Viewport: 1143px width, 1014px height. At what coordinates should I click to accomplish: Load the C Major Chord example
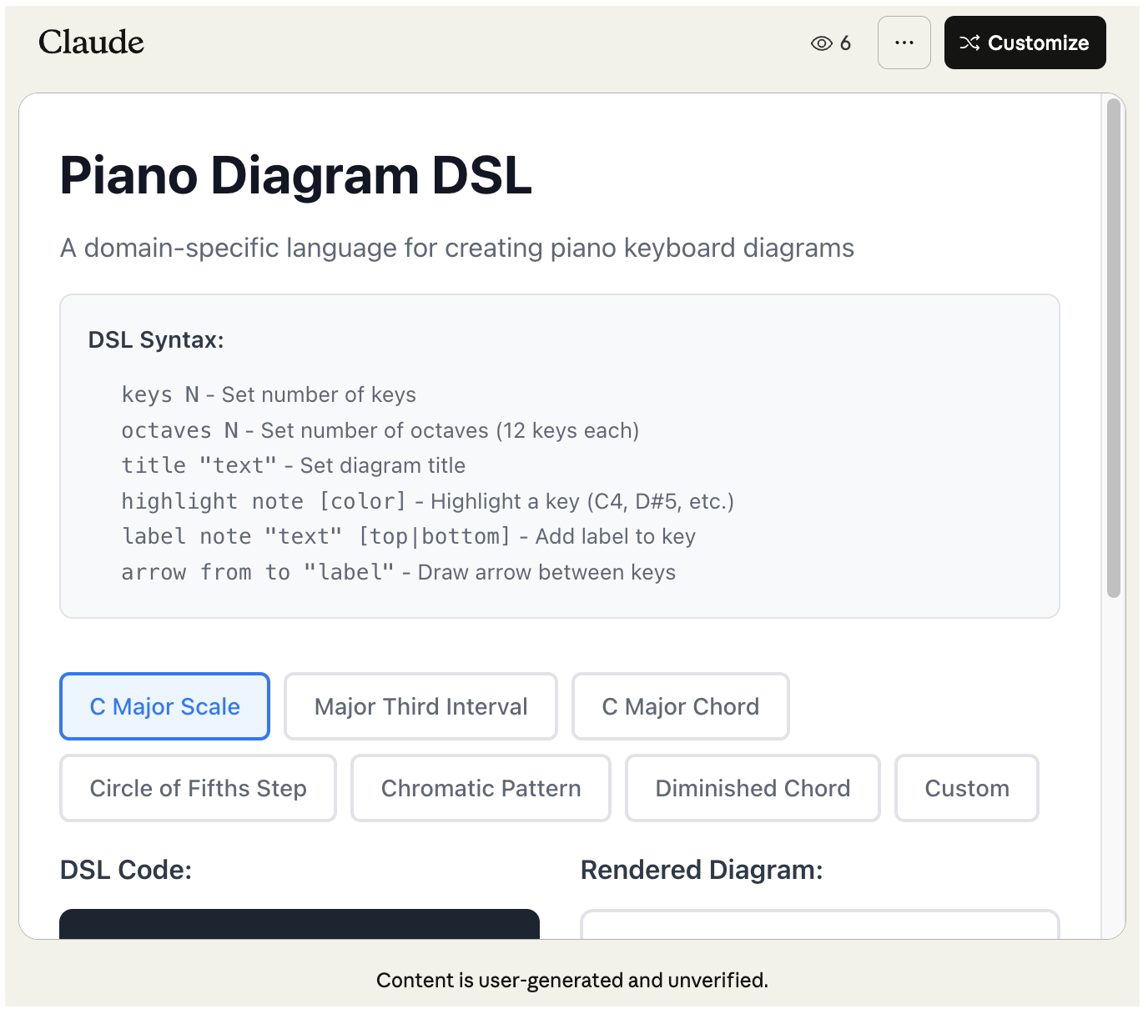(680, 706)
